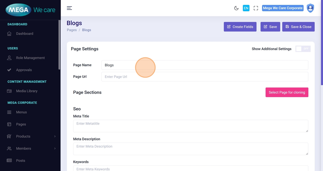Click the Create Fields button
This screenshot has height=171, width=323.
[x=240, y=27]
